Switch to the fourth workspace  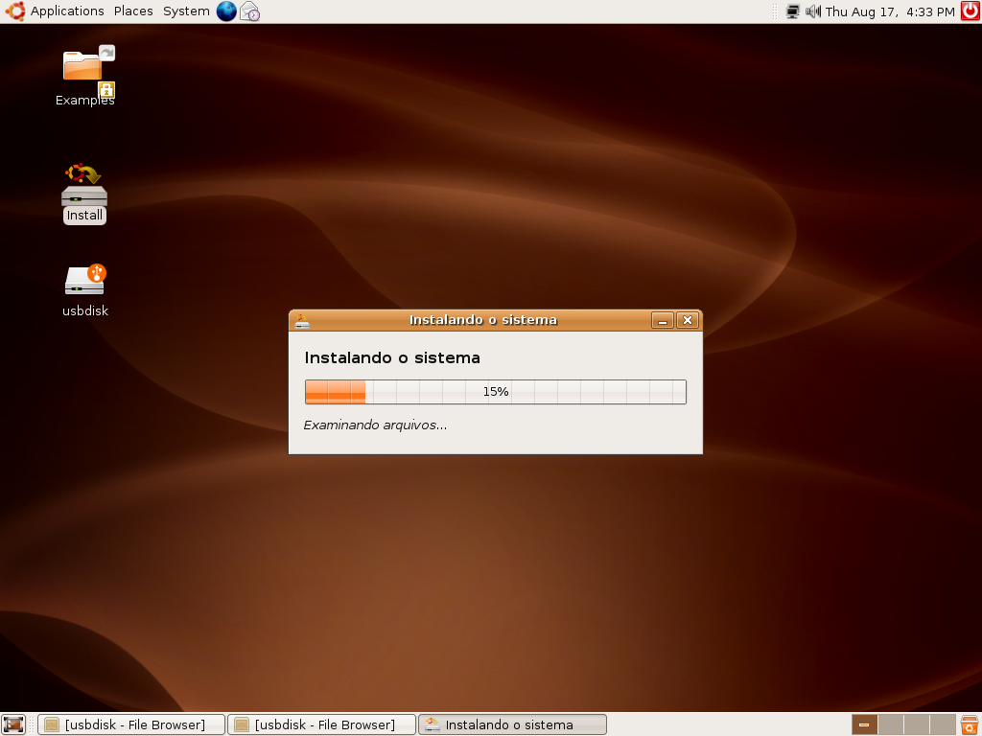942,724
